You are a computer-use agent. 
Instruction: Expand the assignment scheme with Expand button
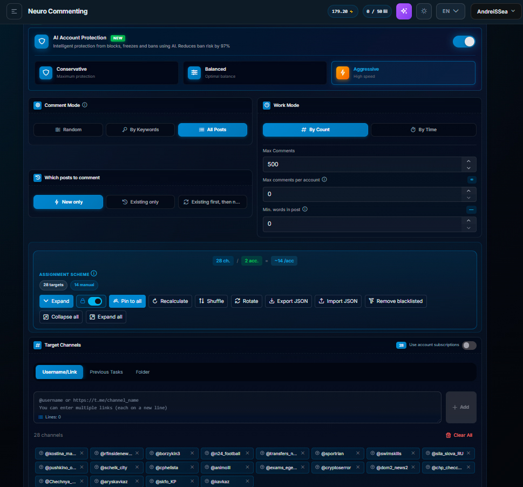[x=56, y=301]
